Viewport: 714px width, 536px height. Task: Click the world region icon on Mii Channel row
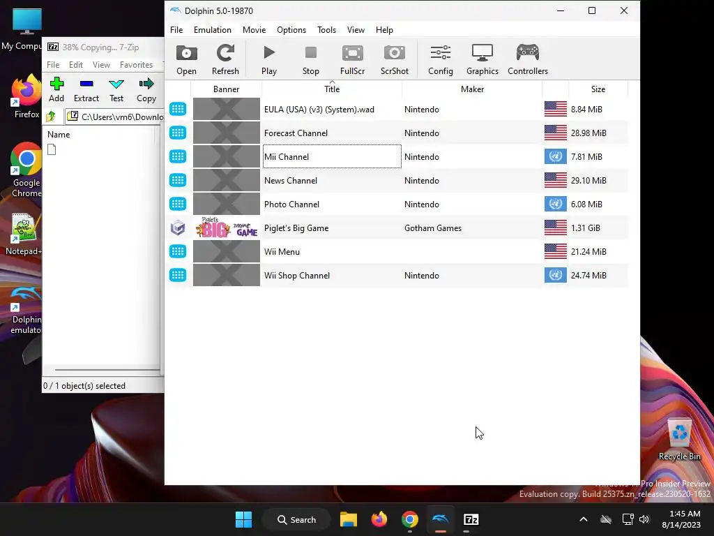point(556,156)
